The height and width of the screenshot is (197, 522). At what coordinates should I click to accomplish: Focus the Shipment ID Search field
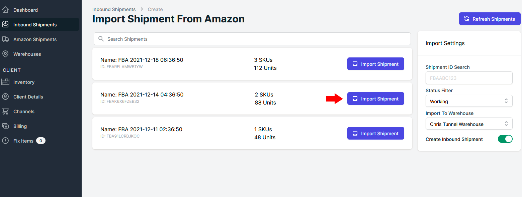tap(469, 78)
